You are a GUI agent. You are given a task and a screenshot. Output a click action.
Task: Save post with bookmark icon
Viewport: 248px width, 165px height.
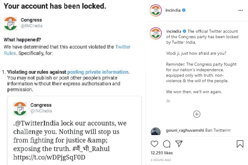[x=240, y=144]
